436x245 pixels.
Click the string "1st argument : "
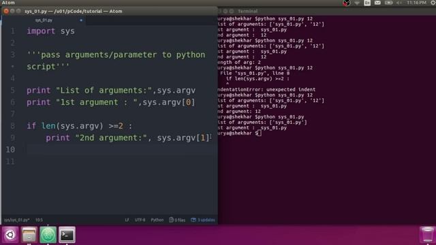point(97,103)
